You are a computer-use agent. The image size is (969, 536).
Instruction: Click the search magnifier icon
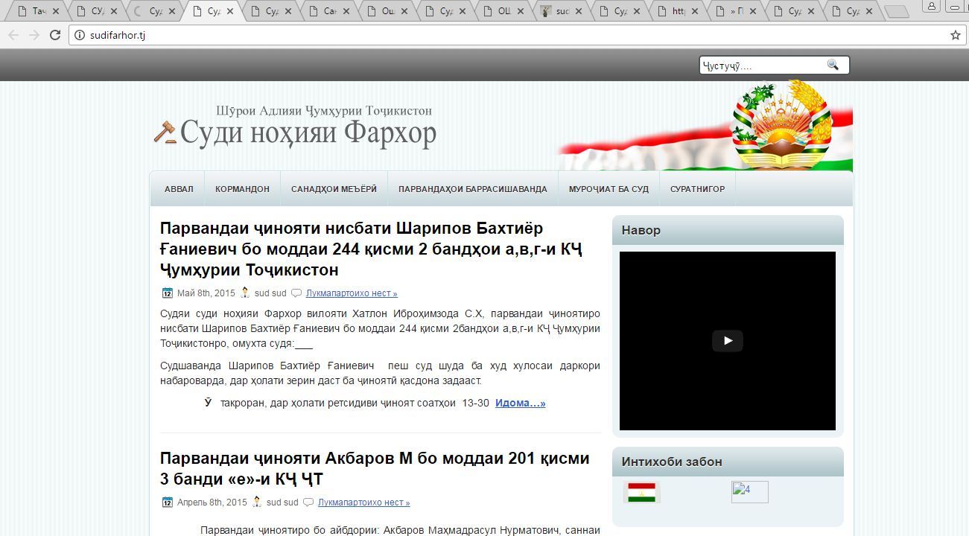[x=833, y=66]
